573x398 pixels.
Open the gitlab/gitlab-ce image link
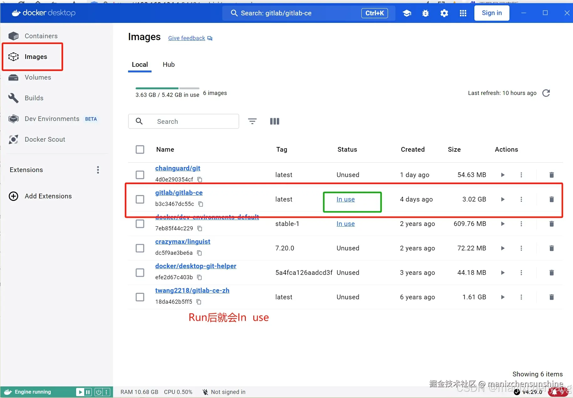179,193
